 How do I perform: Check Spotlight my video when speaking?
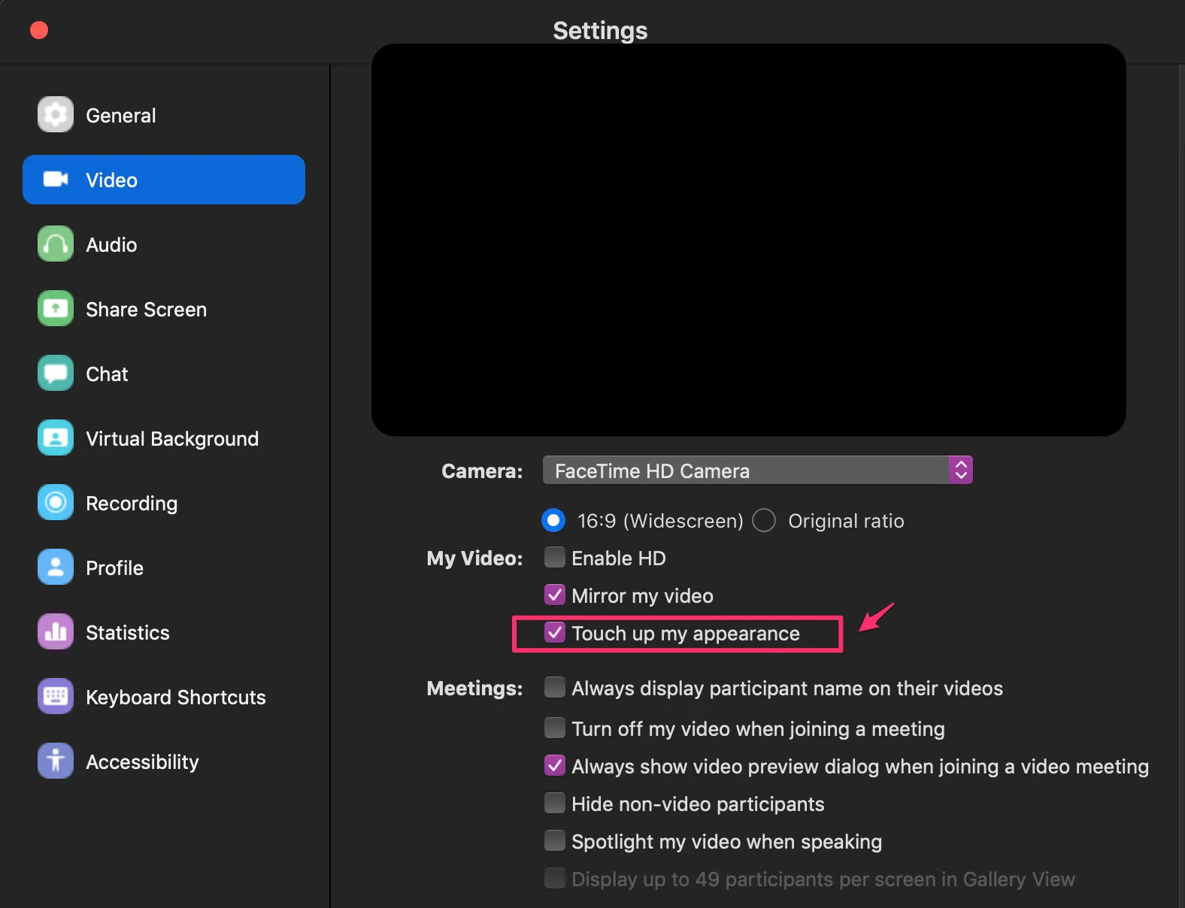point(555,840)
